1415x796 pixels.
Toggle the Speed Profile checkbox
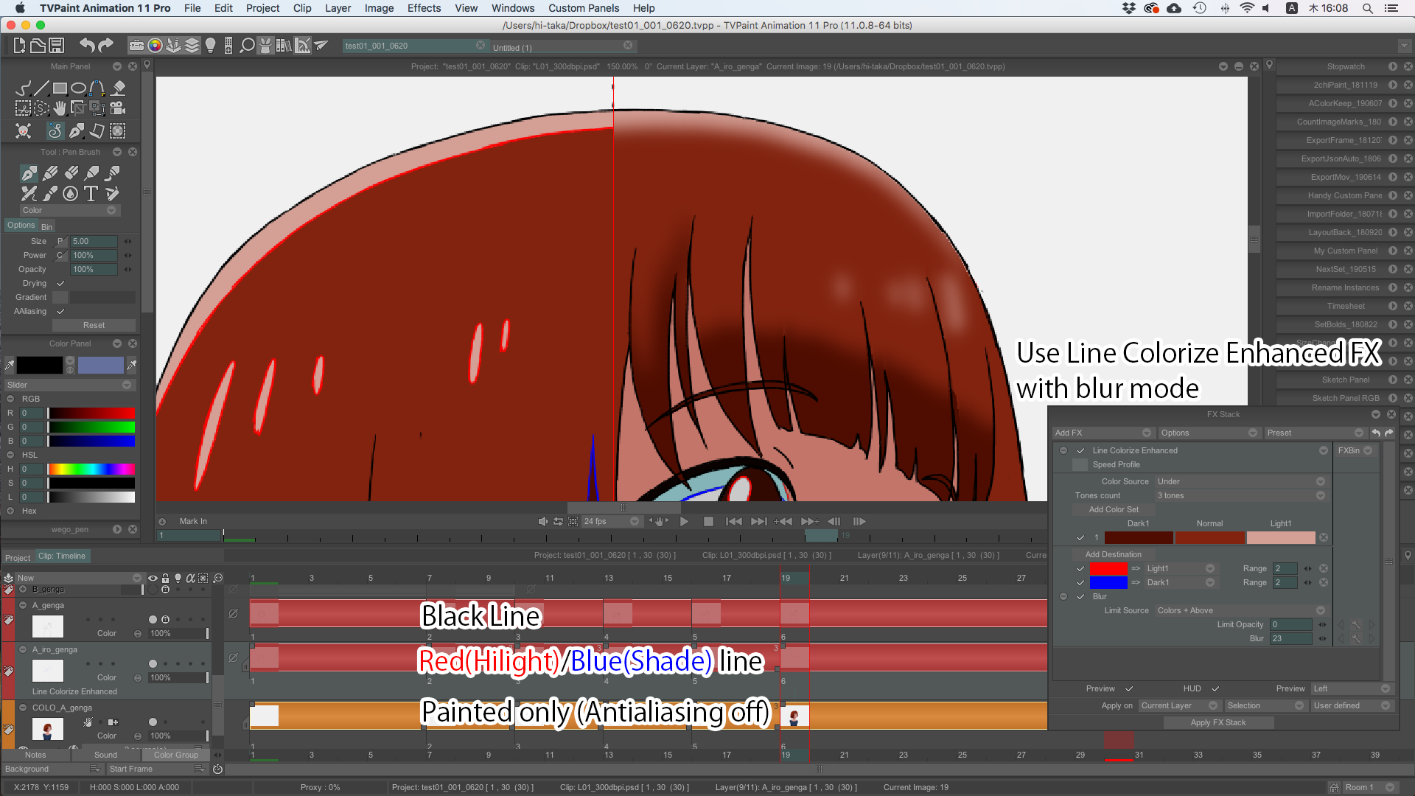(x=1080, y=464)
